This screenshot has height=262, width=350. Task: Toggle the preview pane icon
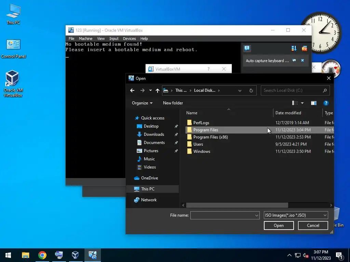(314, 103)
